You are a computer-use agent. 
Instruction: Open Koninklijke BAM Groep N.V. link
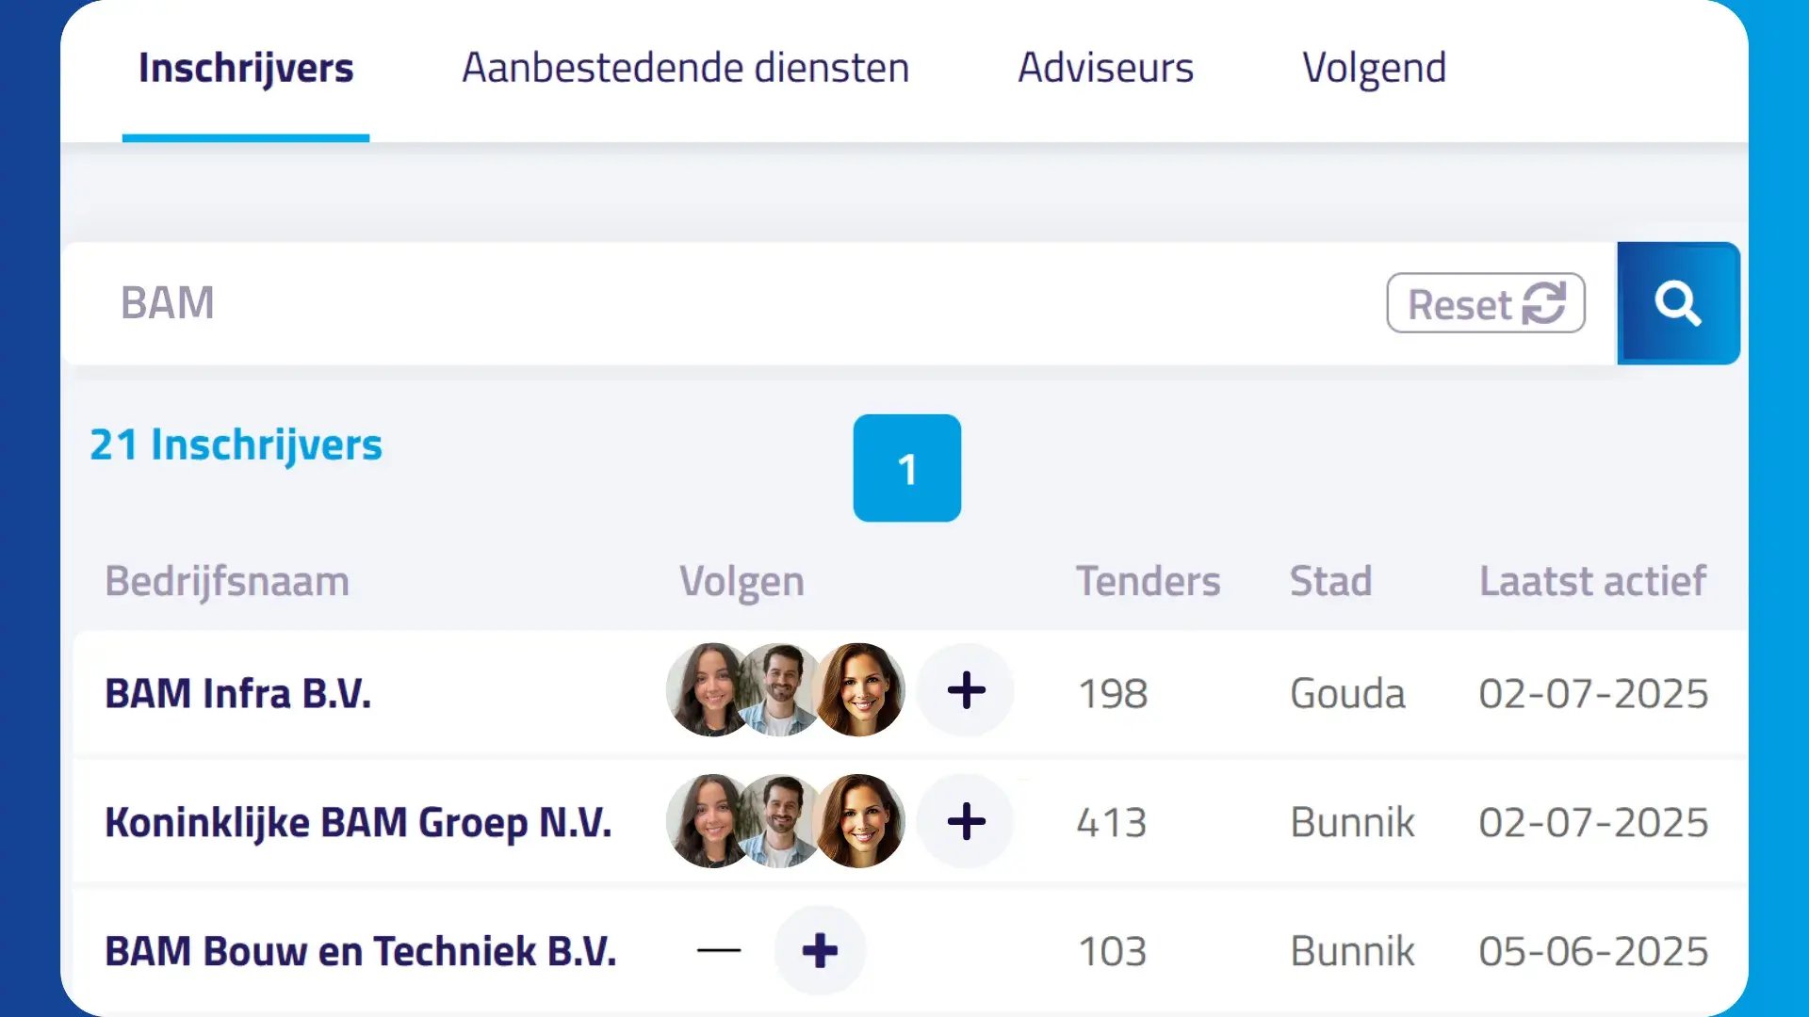[x=358, y=822]
